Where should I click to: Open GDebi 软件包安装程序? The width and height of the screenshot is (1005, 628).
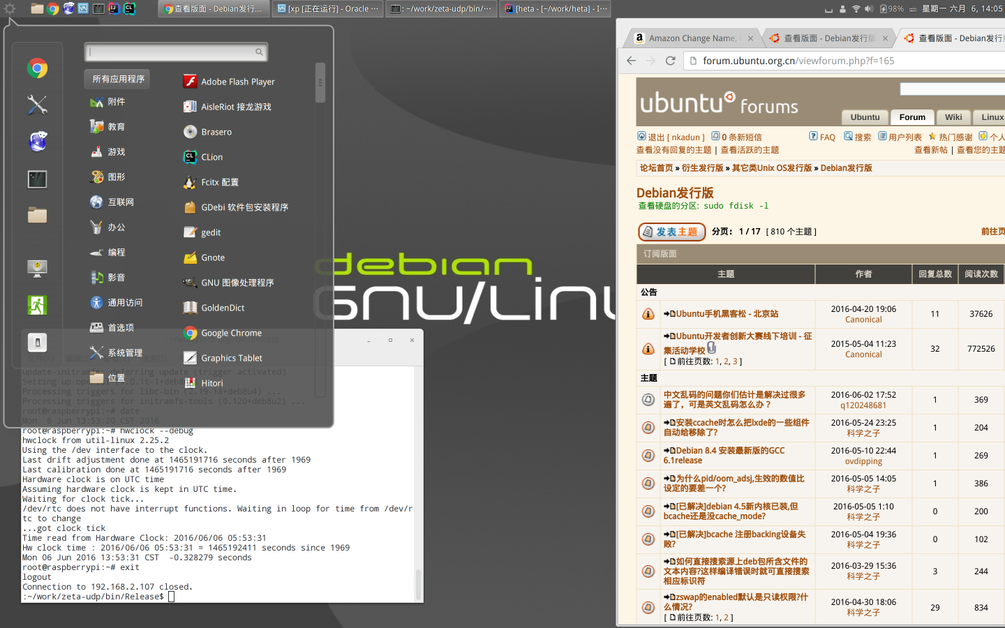coord(235,207)
